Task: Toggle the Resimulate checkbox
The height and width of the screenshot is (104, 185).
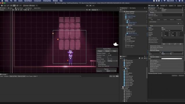Action: click(x=97, y=63)
